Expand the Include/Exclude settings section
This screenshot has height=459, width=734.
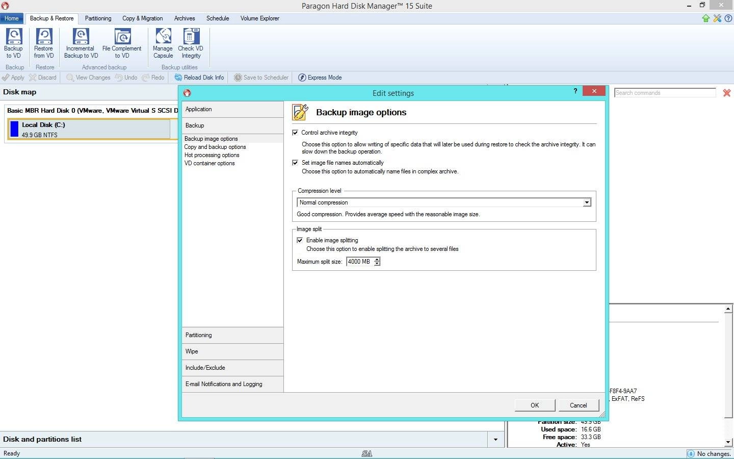(232, 368)
